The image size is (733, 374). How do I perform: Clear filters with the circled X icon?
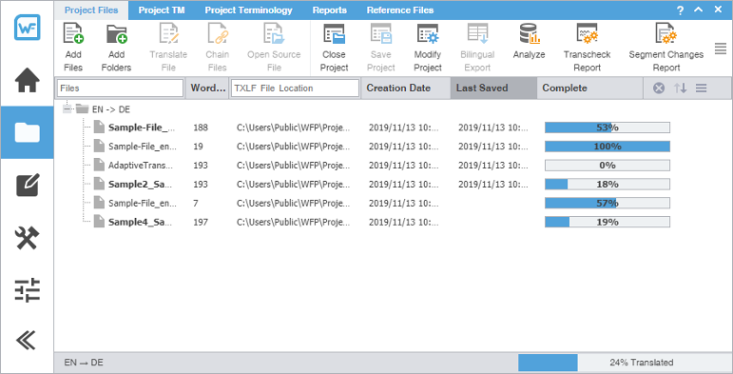click(659, 88)
